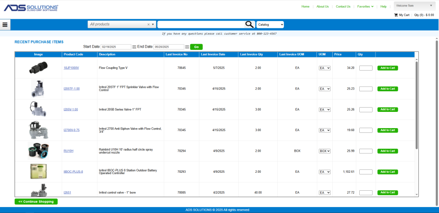Click the green Go button
The width and height of the screenshot is (439, 213).
point(196,47)
